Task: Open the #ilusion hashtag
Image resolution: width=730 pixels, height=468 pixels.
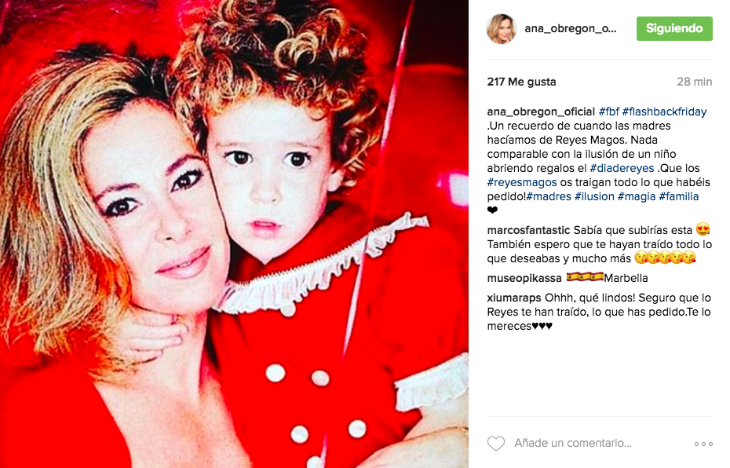Action: pyautogui.click(x=594, y=196)
